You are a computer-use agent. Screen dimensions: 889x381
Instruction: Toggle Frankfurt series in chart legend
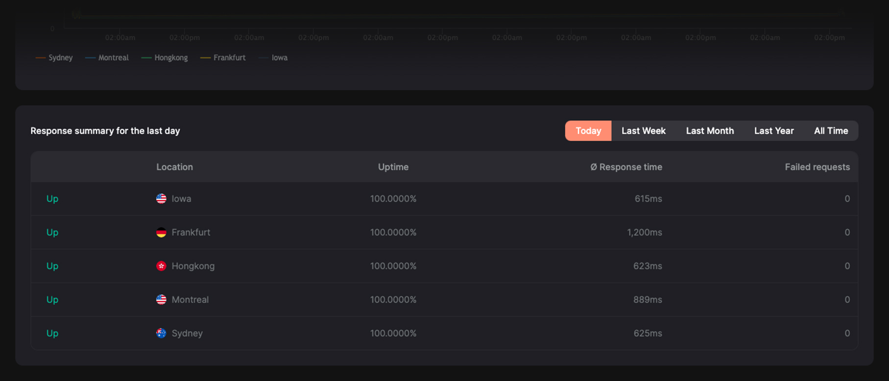(223, 58)
